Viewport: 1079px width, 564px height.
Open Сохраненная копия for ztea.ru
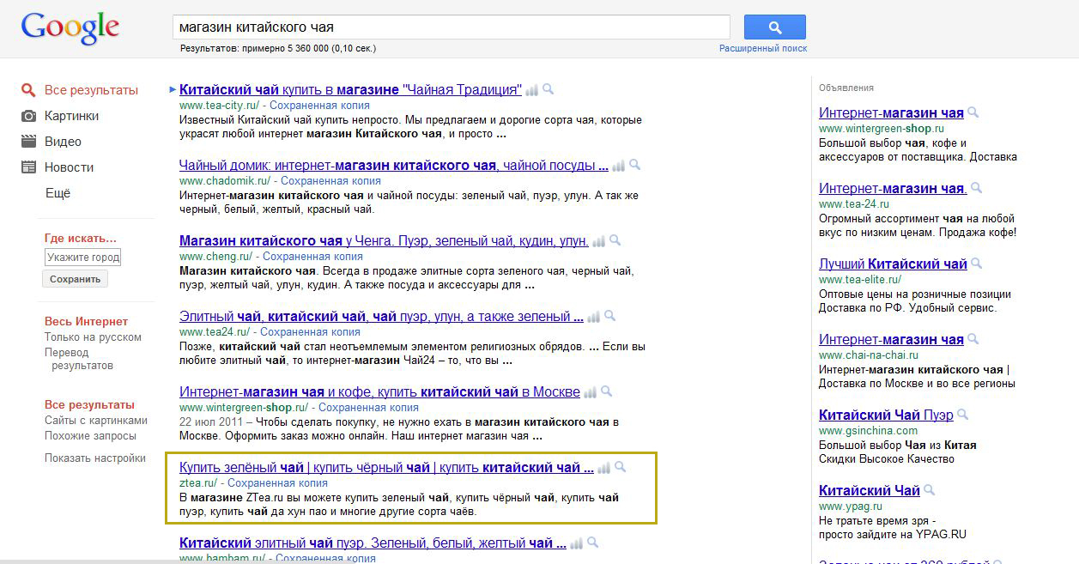(276, 482)
